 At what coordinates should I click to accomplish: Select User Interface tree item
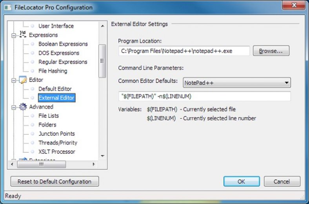click(56, 26)
